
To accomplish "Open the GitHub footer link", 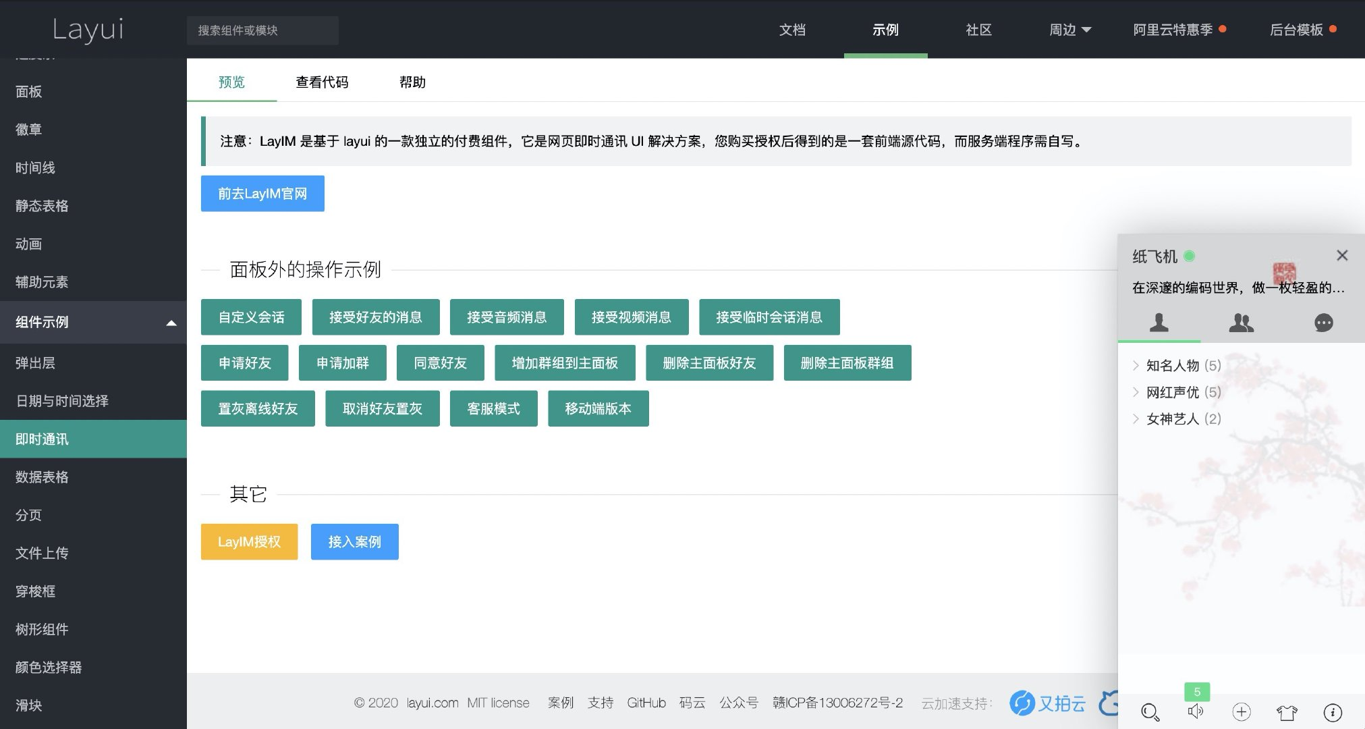I will pos(646,703).
